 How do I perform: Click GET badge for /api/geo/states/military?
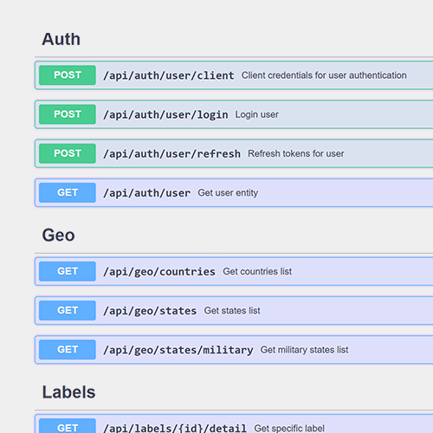click(68, 350)
